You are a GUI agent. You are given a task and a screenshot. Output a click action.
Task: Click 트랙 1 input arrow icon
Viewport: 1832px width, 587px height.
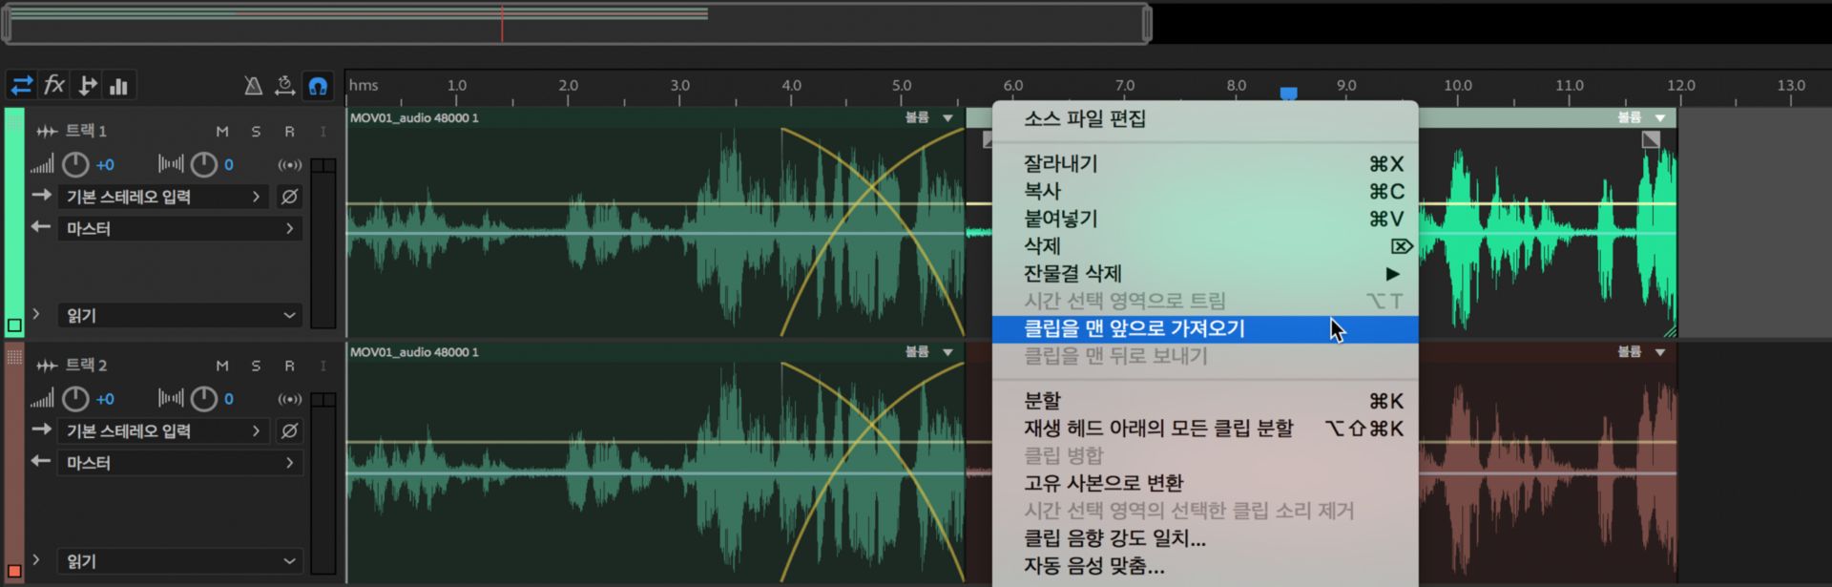tap(41, 196)
